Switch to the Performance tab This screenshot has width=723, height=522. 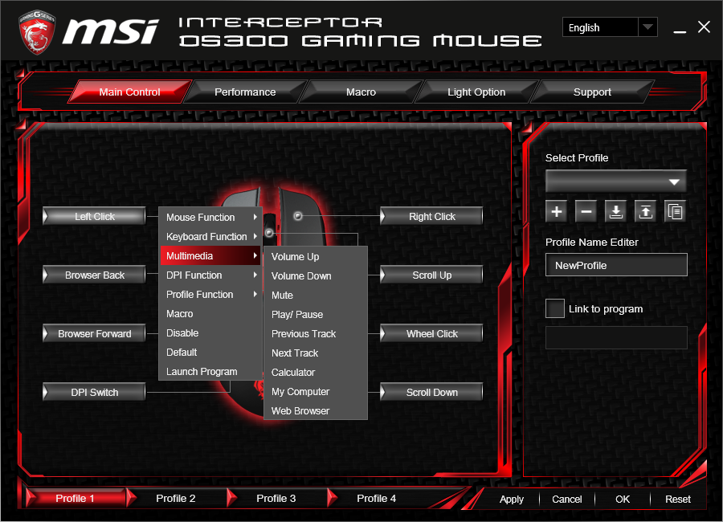pos(245,92)
